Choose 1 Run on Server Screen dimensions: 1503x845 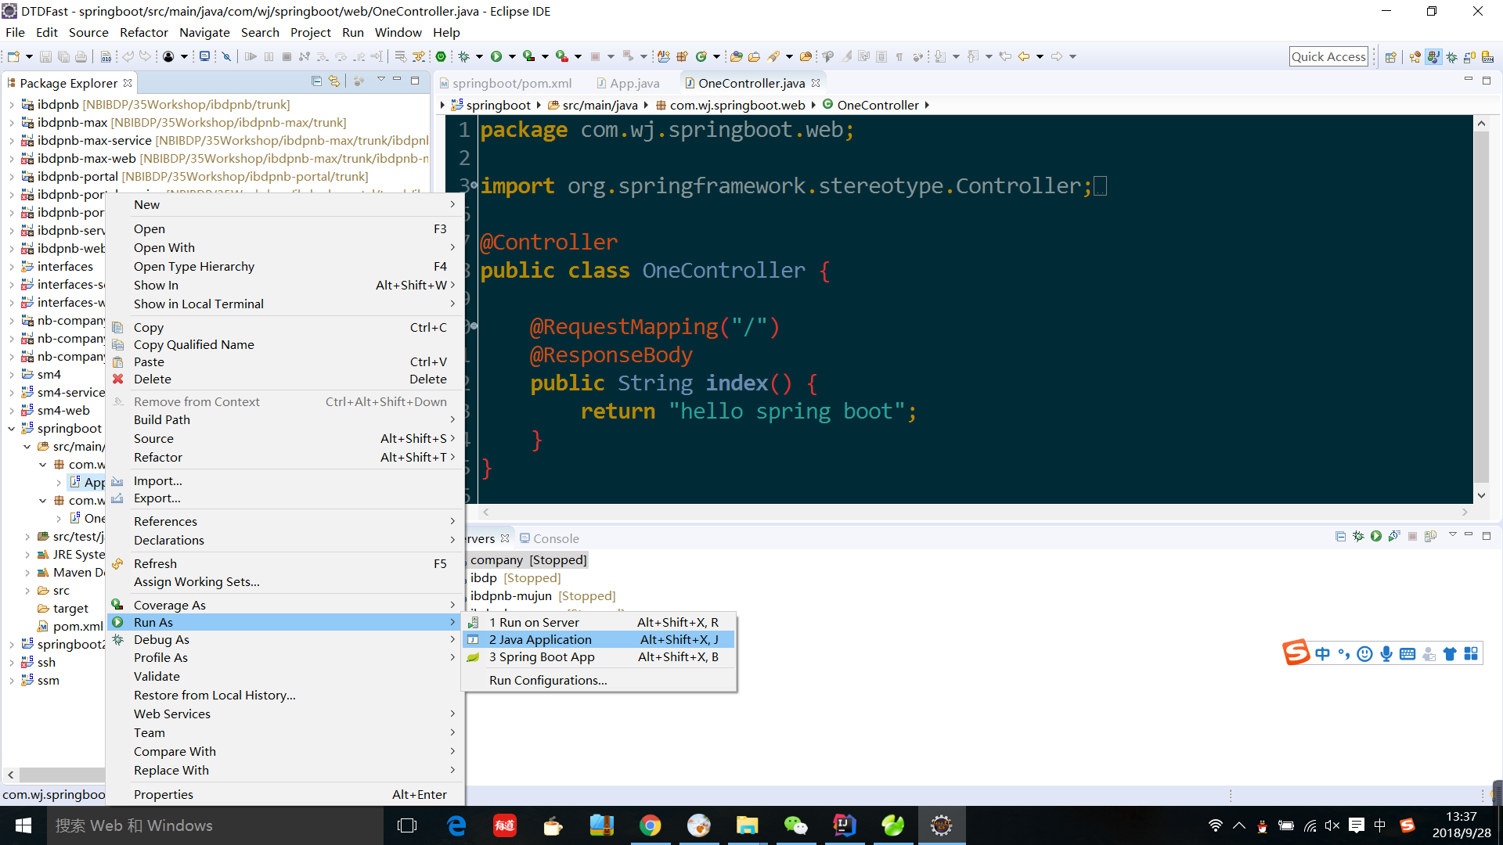click(x=599, y=623)
